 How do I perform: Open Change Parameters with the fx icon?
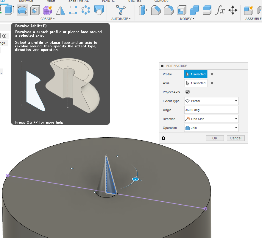coord(220,10)
